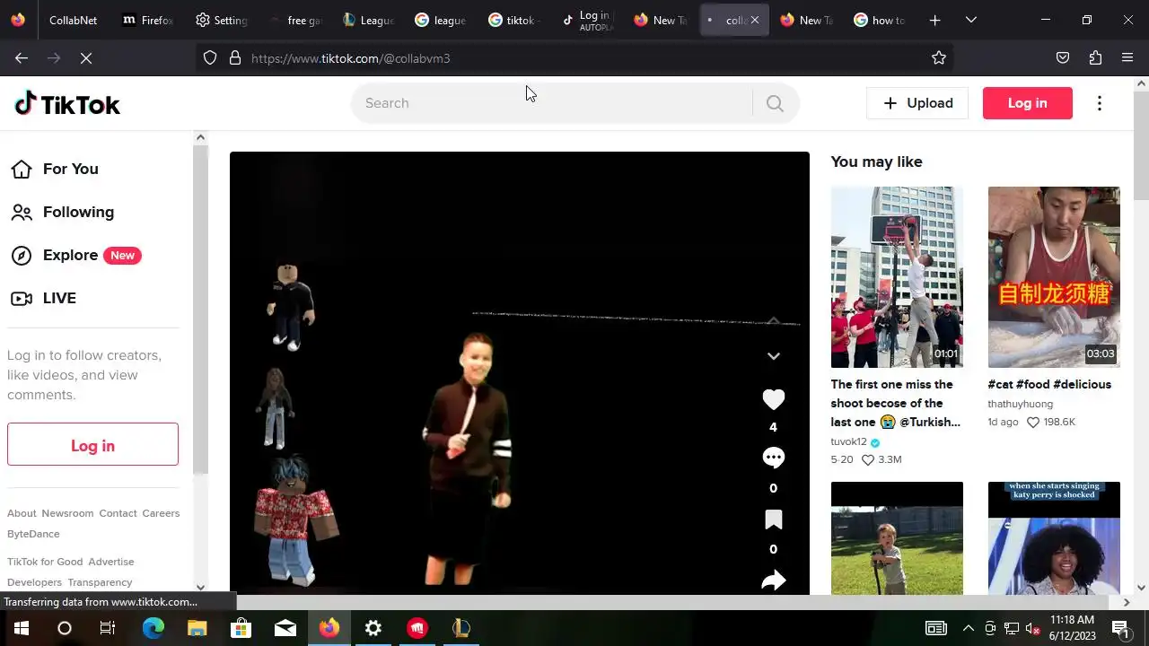
Task: Open the child on the lawn video thumbnail
Action: (897, 538)
